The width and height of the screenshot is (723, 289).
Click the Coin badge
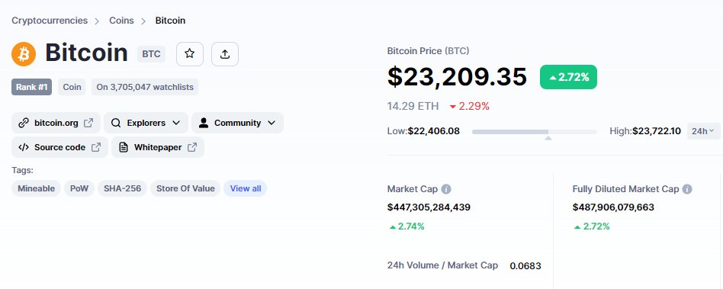click(72, 87)
